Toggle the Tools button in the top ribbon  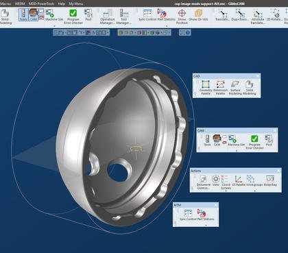click(x=23, y=15)
